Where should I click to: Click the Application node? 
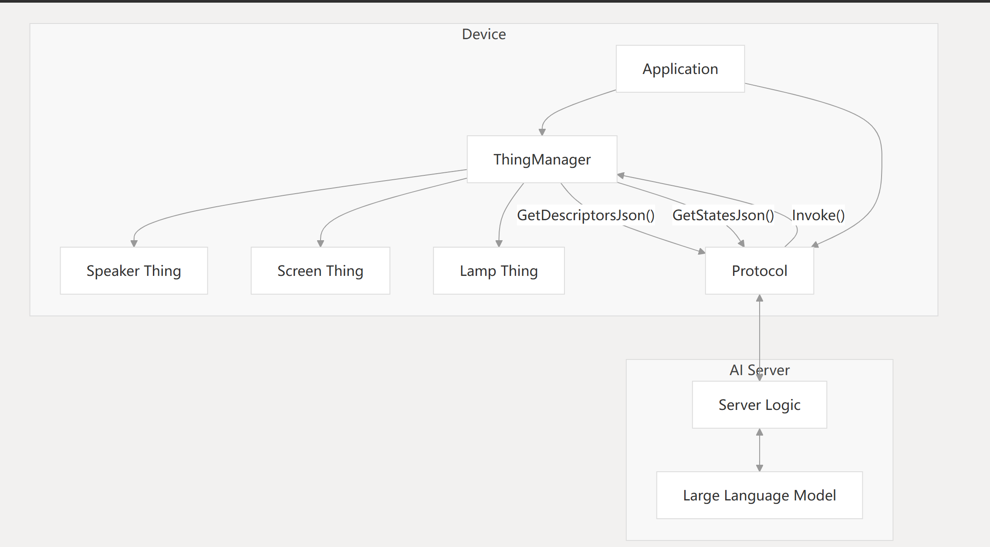click(x=680, y=69)
